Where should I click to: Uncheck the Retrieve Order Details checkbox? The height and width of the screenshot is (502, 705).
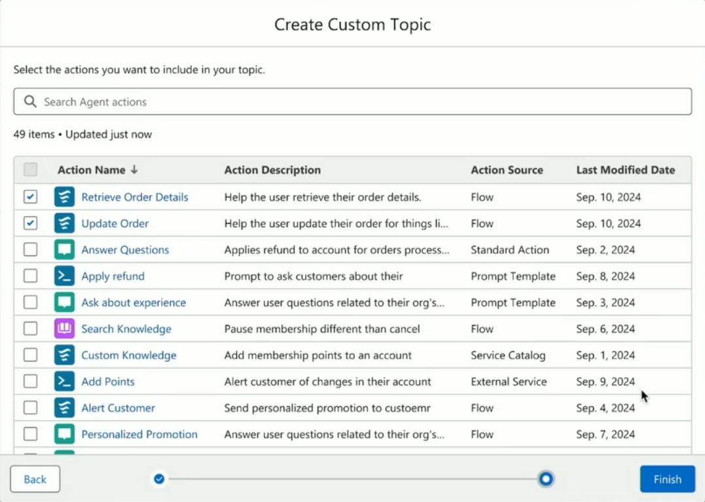[31, 197]
